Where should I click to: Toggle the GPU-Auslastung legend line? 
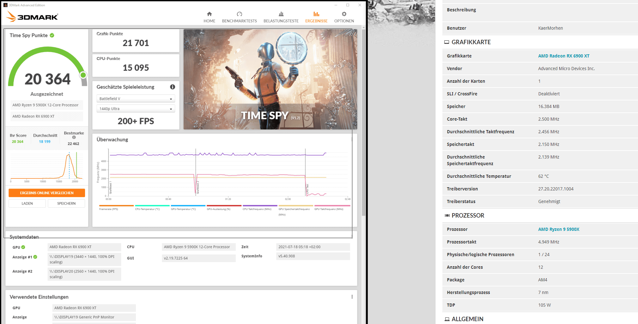(x=224, y=207)
